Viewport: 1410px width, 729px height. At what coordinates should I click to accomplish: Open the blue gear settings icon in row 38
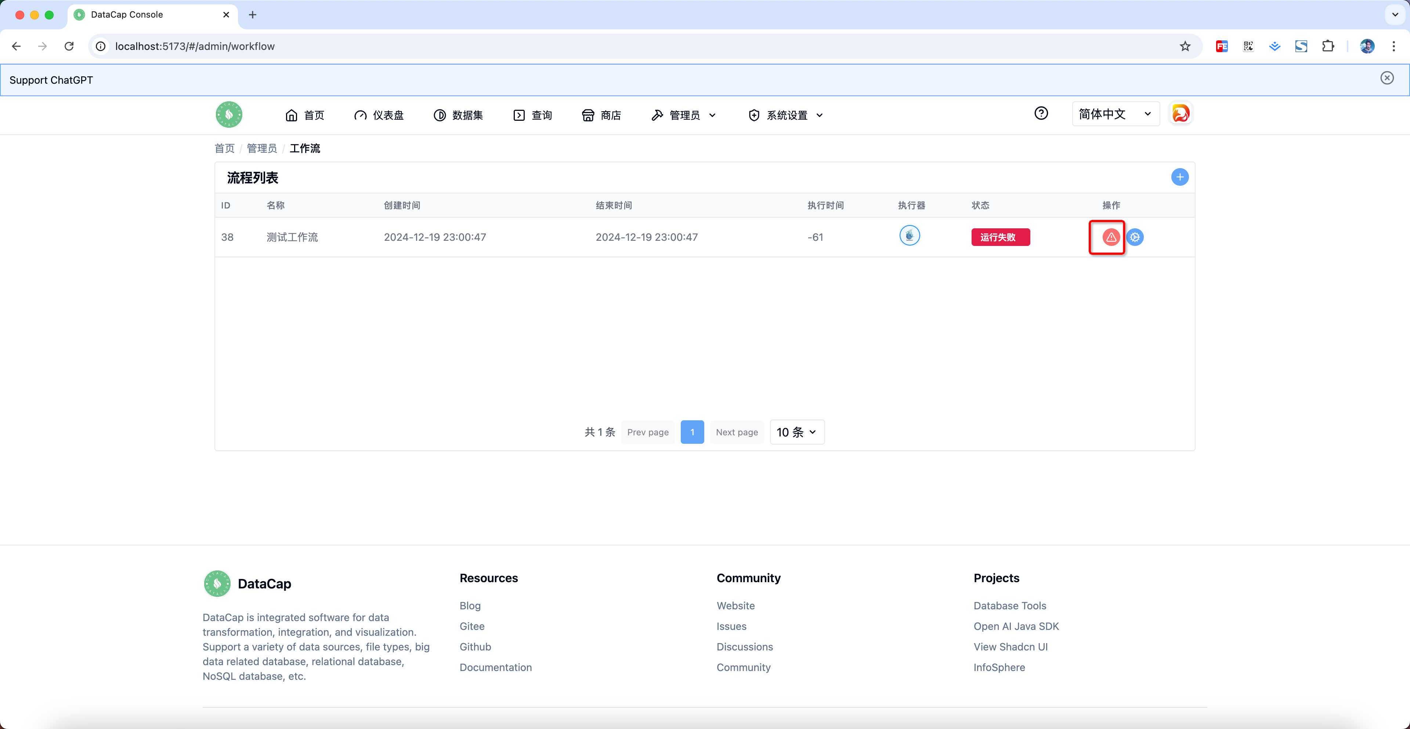pyautogui.click(x=1135, y=237)
